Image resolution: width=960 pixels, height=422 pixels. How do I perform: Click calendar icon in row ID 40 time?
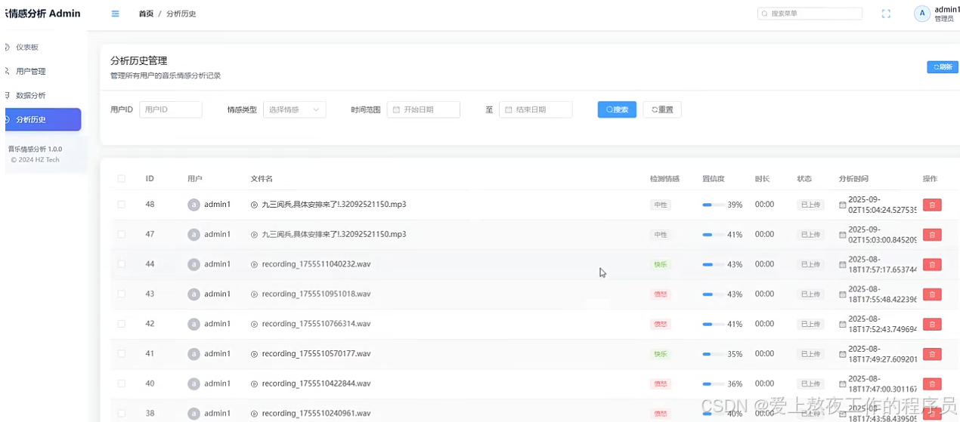point(843,383)
